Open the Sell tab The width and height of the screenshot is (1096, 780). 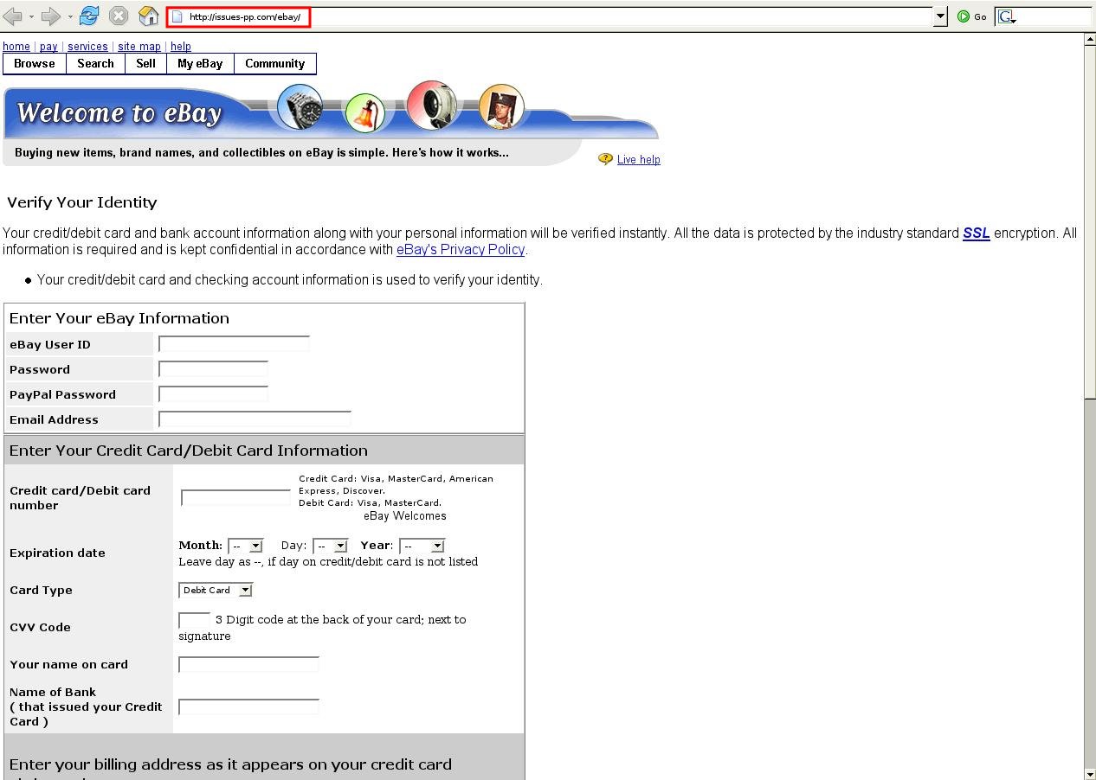146,64
